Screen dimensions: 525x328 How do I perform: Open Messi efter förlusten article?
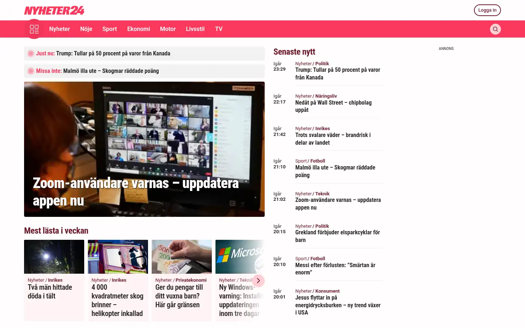(x=335, y=269)
